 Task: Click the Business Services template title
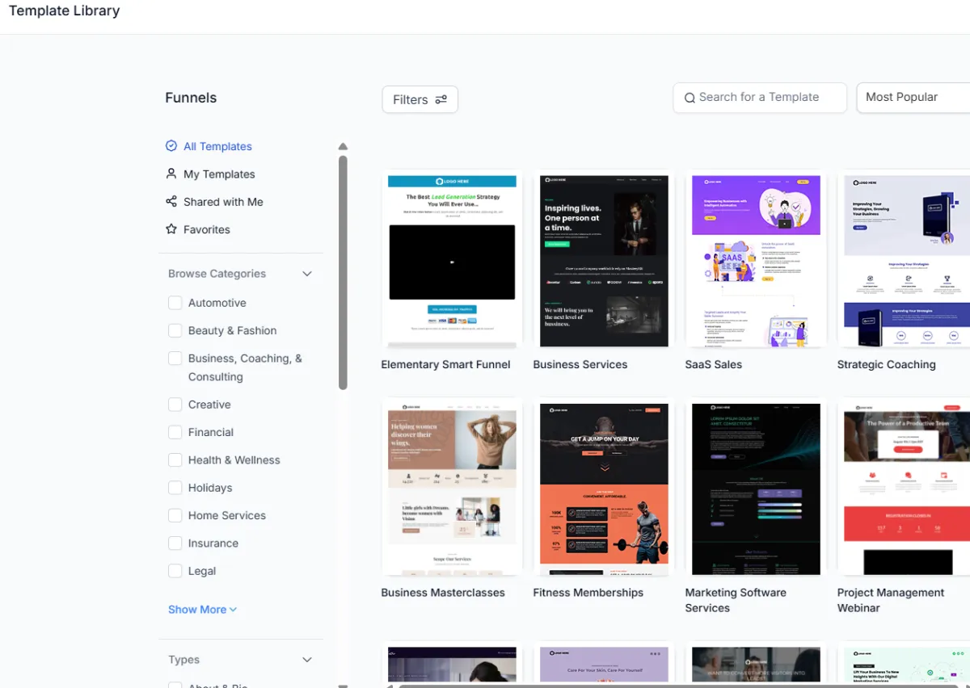click(x=580, y=364)
